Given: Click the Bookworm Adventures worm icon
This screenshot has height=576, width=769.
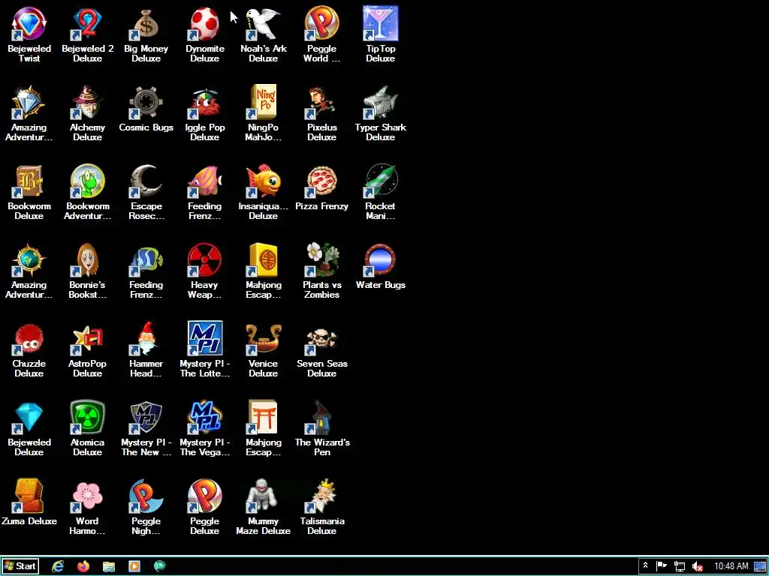Looking at the screenshot, I should point(87,181).
